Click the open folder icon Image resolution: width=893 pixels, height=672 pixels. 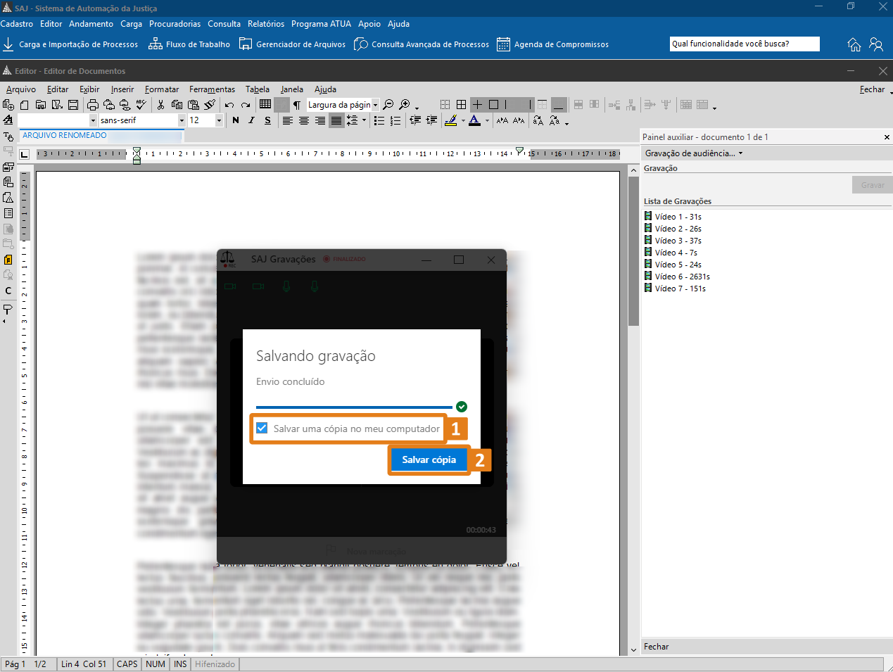point(41,105)
